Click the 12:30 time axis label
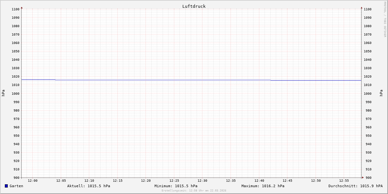 pyautogui.click(x=202, y=181)
